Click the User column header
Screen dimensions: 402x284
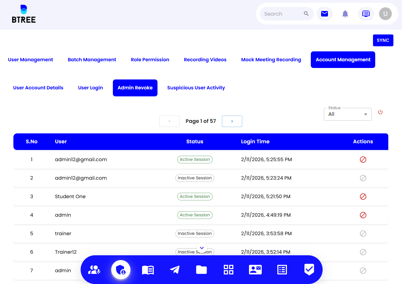[61, 142]
